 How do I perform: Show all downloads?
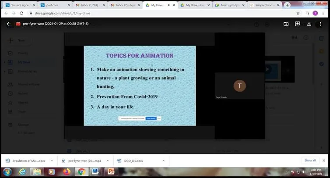click(x=310, y=160)
